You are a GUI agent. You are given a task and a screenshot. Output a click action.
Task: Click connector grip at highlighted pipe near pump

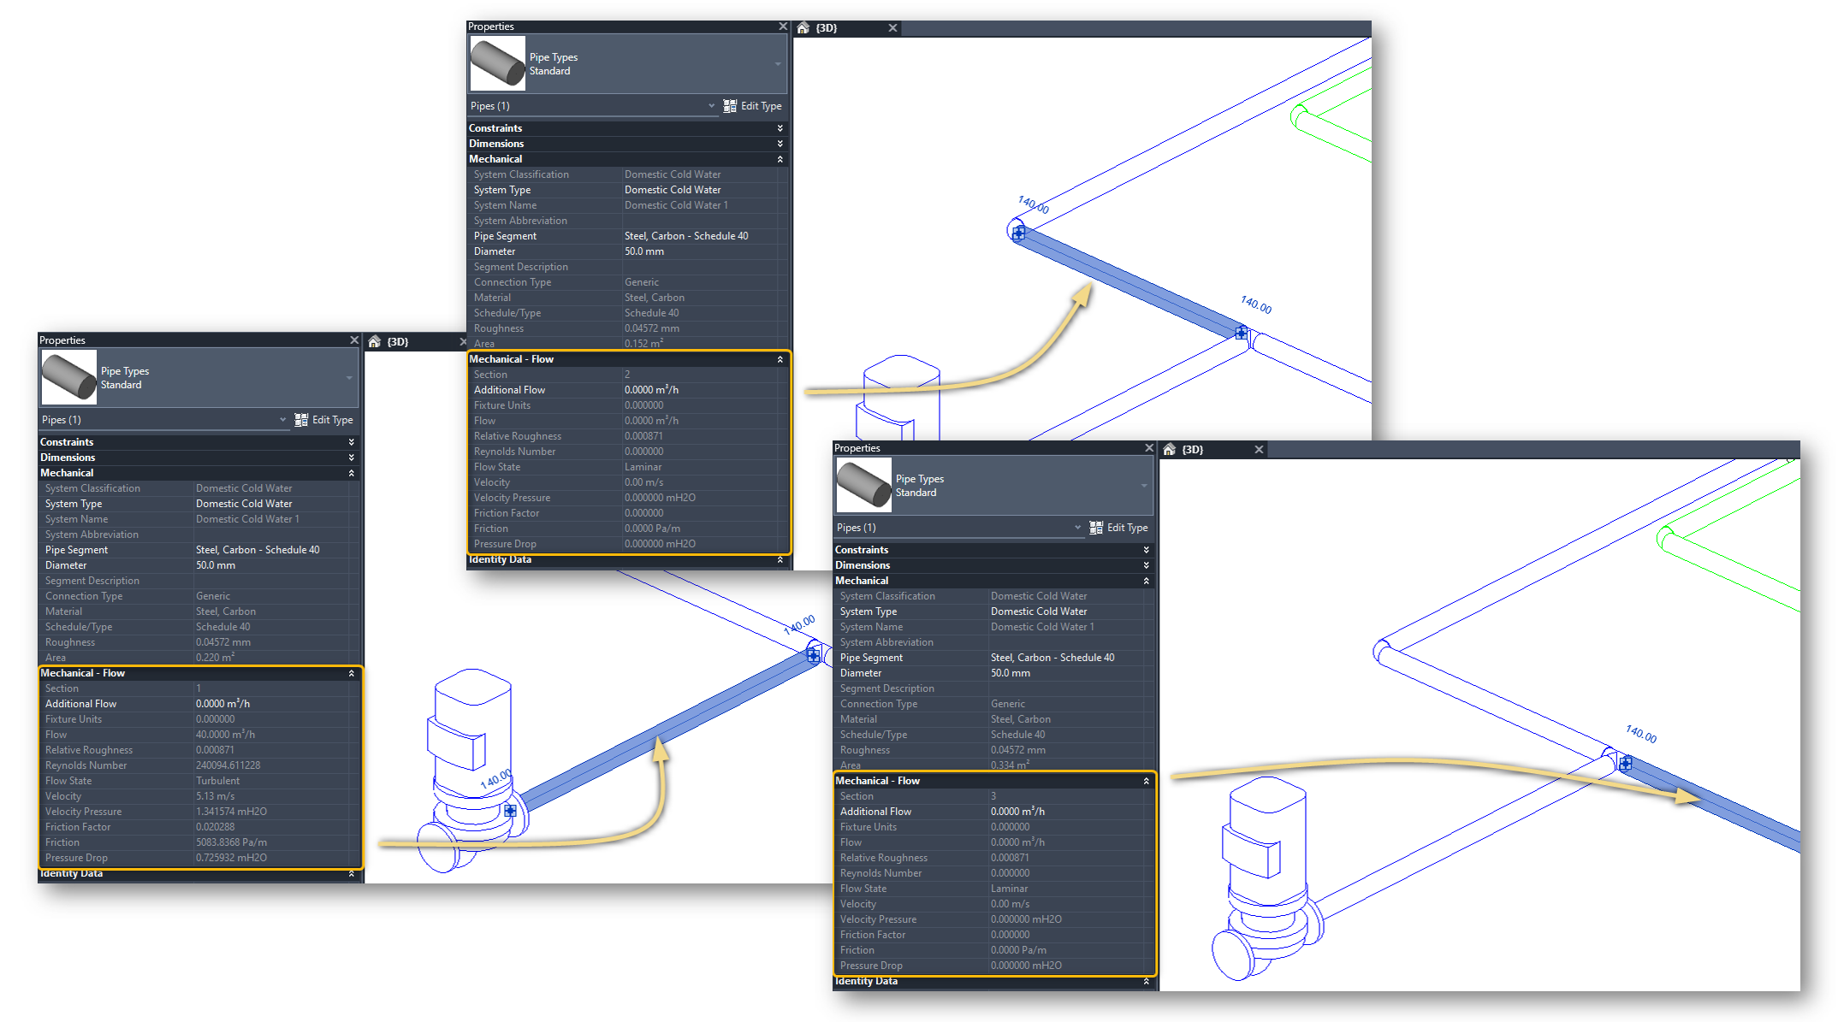click(510, 810)
